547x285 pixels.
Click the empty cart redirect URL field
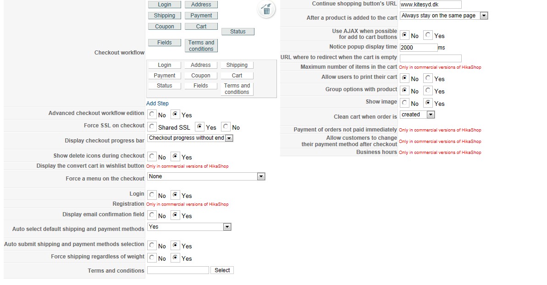pyautogui.click(x=431, y=58)
